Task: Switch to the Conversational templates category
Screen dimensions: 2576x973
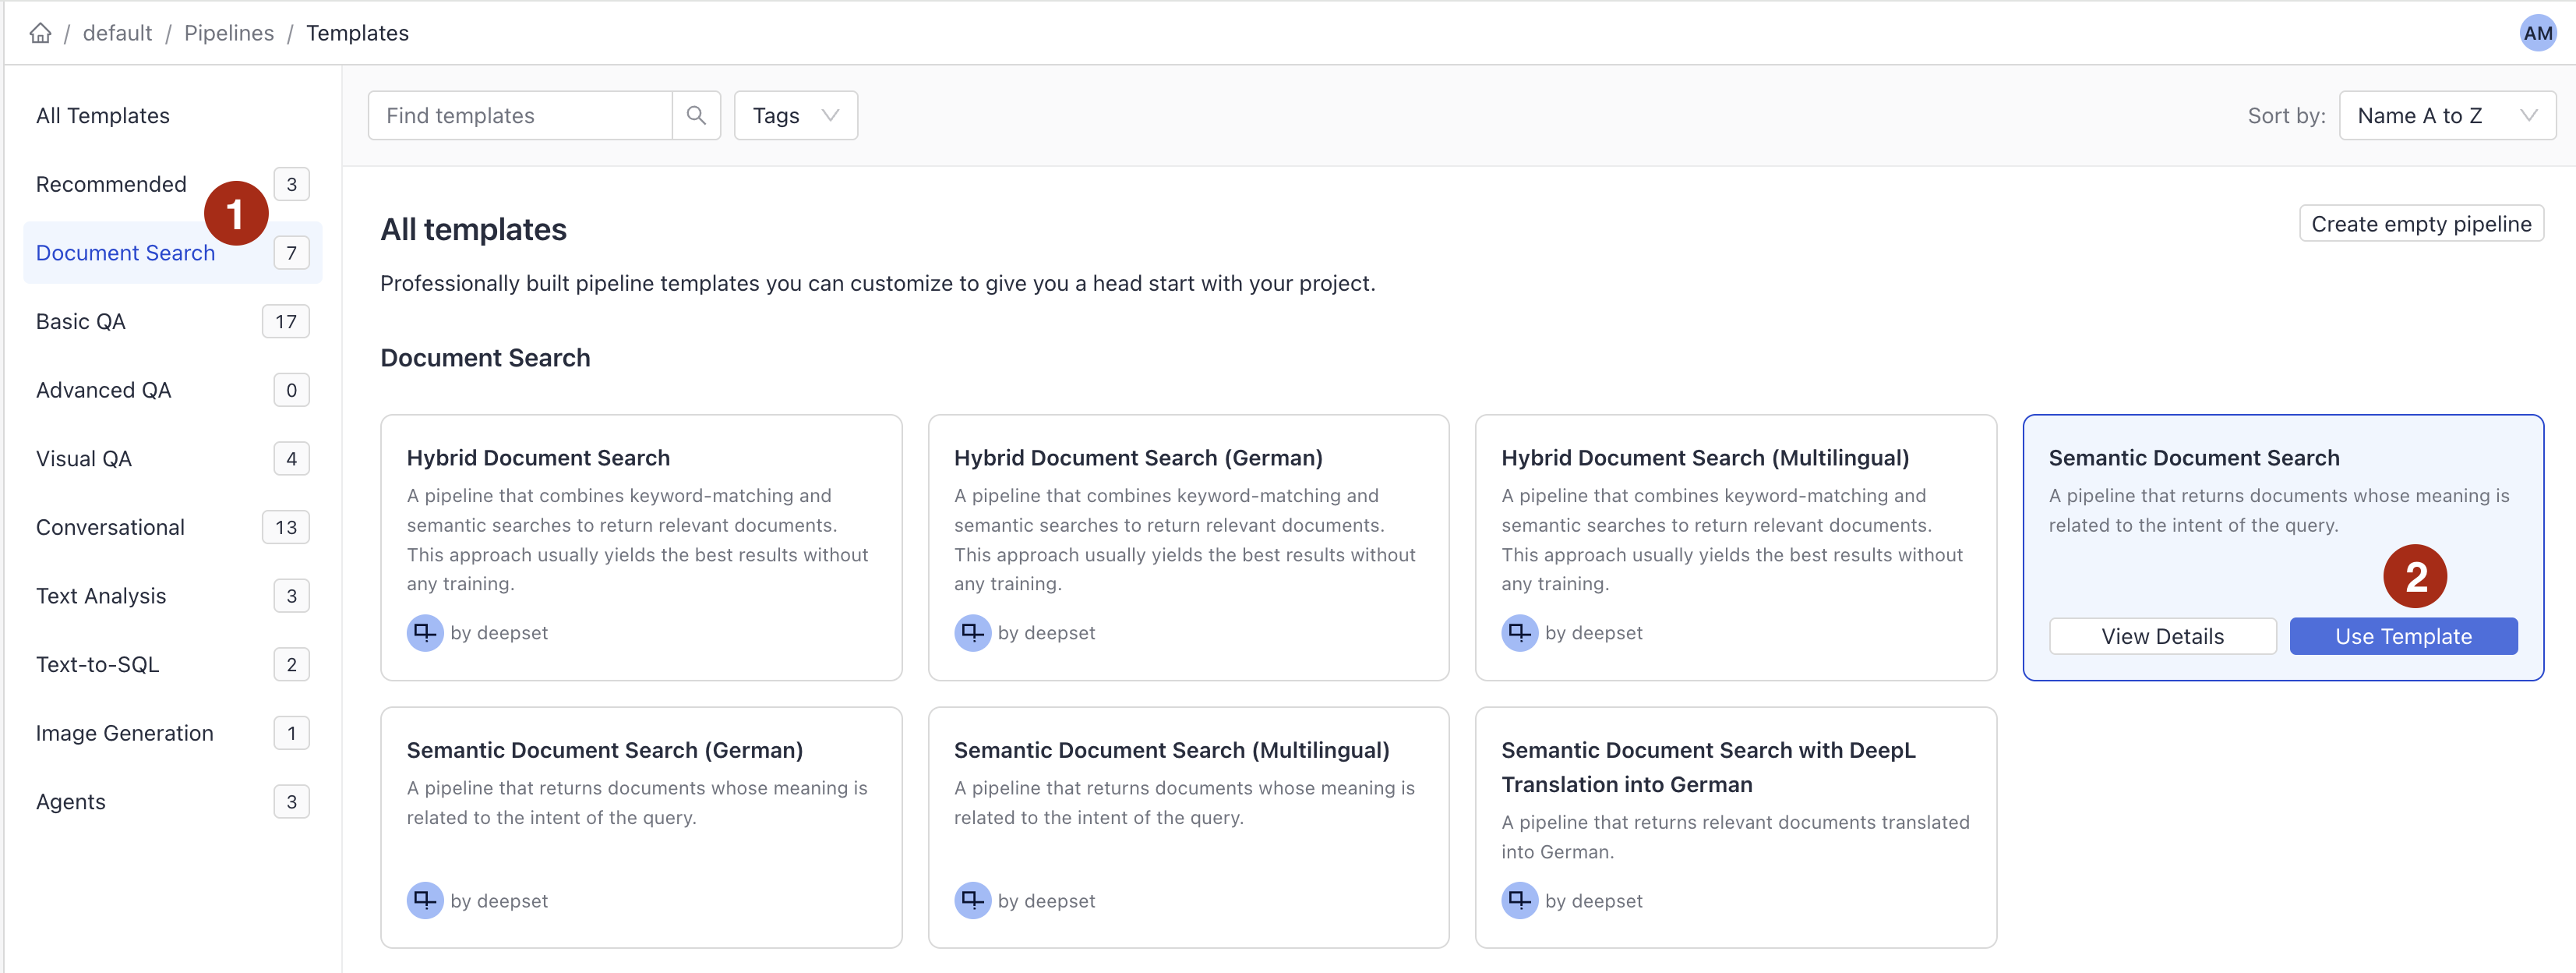Action: 110,526
